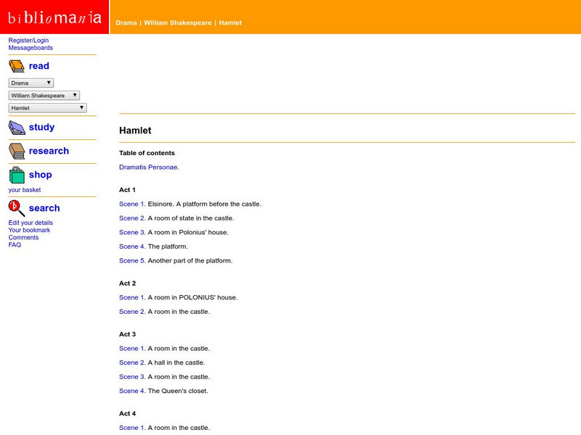Select Hamlet in the top breadcrumb

tap(230, 22)
